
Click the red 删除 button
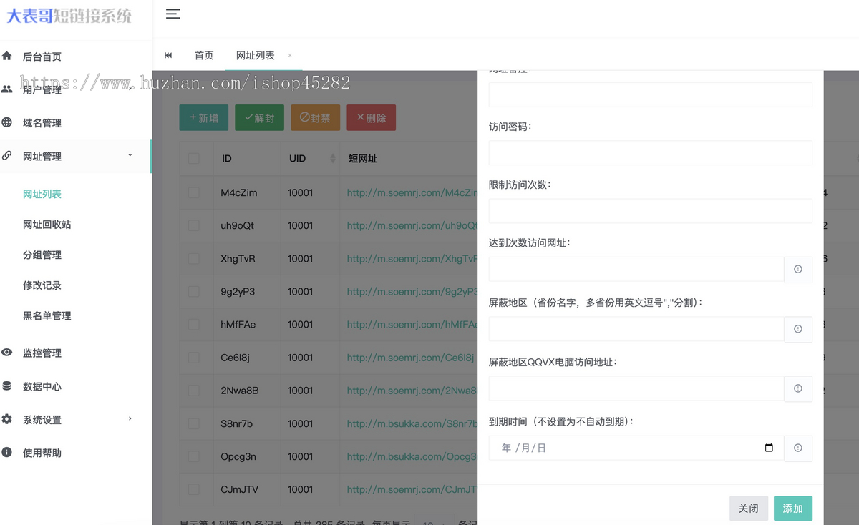pos(371,118)
